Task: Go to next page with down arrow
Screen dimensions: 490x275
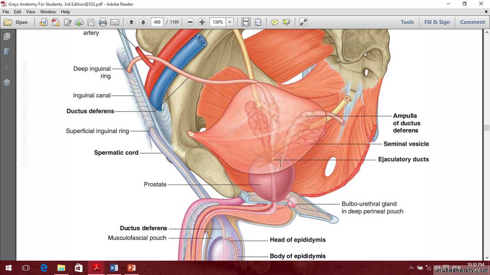Action: 143,22
